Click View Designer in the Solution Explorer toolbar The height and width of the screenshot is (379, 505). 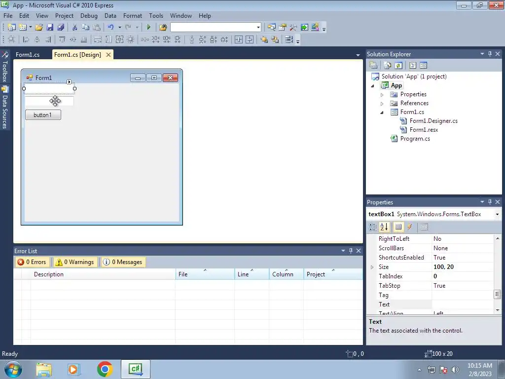point(423,66)
